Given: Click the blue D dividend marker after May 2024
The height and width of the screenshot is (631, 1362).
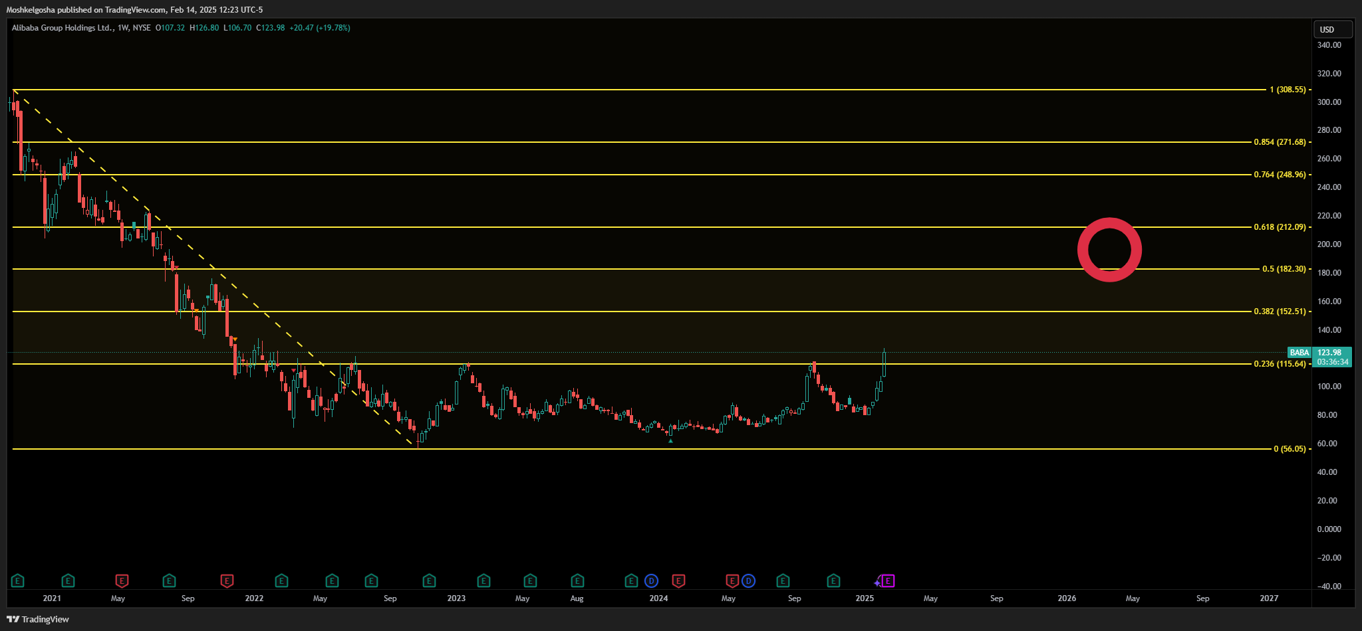Looking at the screenshot, I should (748, 581).
